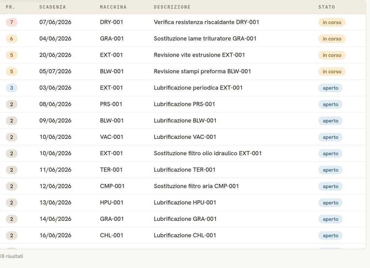This screenshot has width=370, height=268.
Task: Click date 09/06/2026
Action: pyautogui.click(x=55, y=121)
